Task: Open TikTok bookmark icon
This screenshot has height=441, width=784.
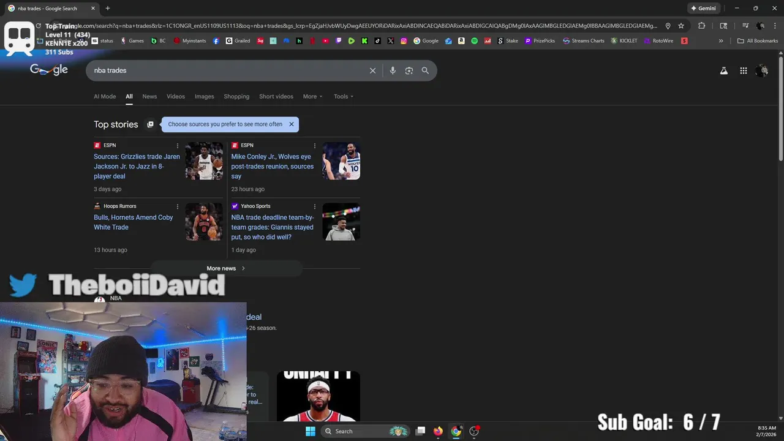Action: (x=377, y=41)
